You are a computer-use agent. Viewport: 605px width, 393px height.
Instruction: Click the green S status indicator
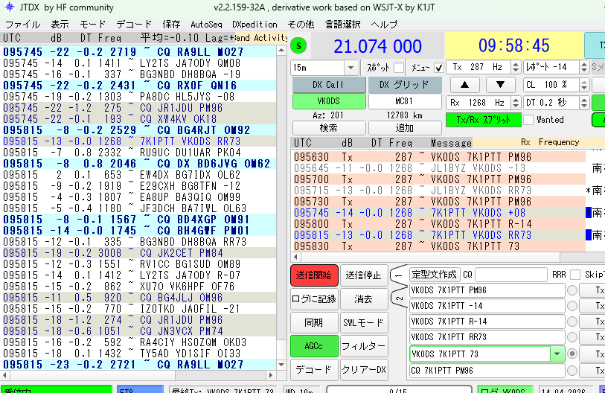click(x=298, y=46)
